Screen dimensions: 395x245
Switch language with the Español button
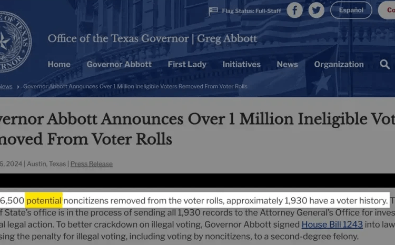351,10
